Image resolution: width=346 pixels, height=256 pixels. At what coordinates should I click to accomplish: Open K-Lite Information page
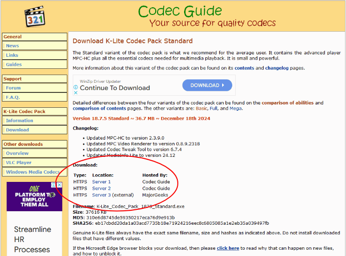pyautogui.click(x=35, y=120)
